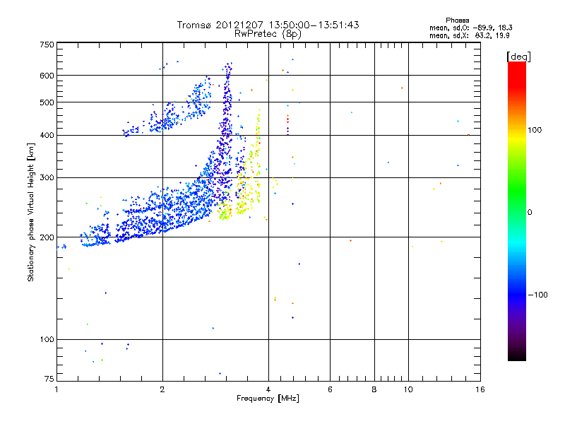Image resolution: width=565 pixels, height=424 pixels.
Task: Click the x-axis tick label '4'
Action: pyautogui.click(x=268, y=389)
